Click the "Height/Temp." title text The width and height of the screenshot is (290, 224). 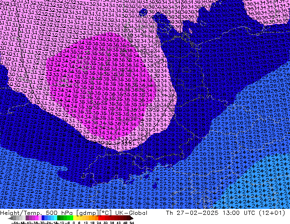[20, 213]
